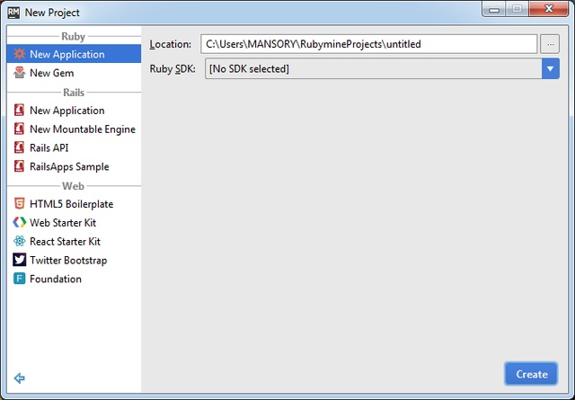Click the Rails New Application rails icon
Screen dimensions: 575x400
[19, 110]
